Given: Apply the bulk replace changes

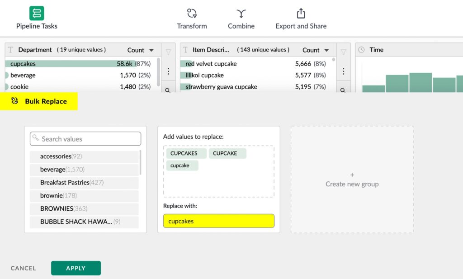Looking at the screenshot, I should 76,268.
